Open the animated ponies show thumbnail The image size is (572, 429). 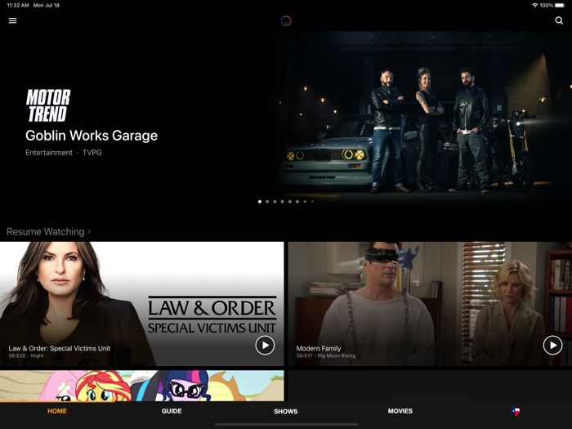tap(142, 386)
